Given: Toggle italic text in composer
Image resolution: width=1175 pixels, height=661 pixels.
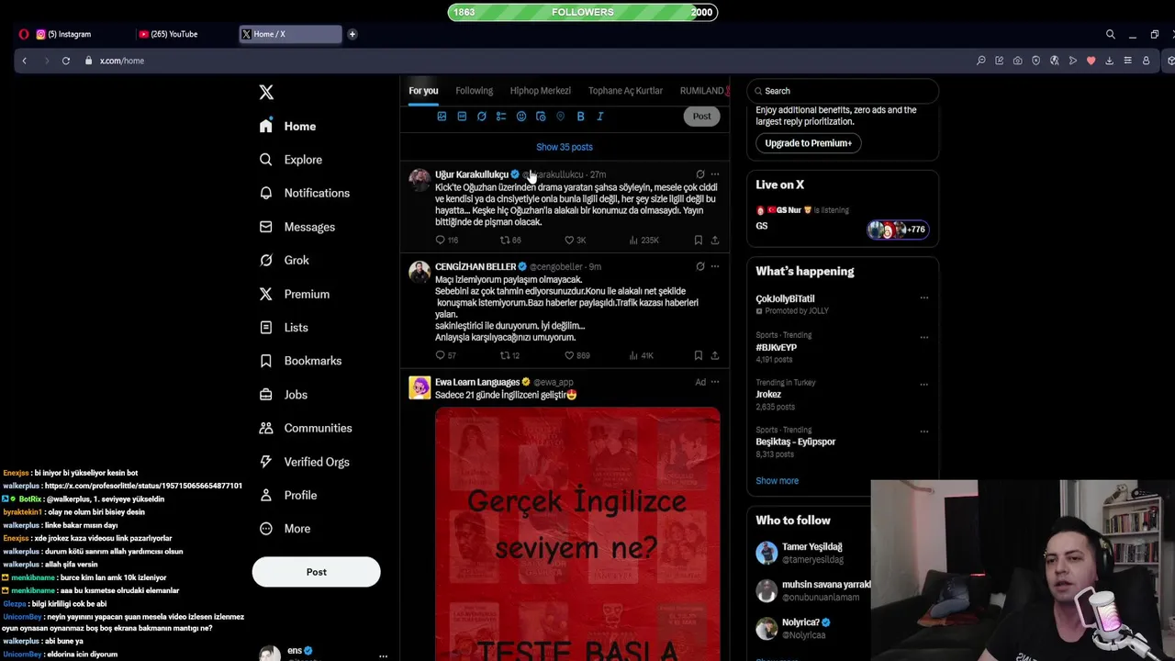Looking at the screenshot, I should pos(600,117).
